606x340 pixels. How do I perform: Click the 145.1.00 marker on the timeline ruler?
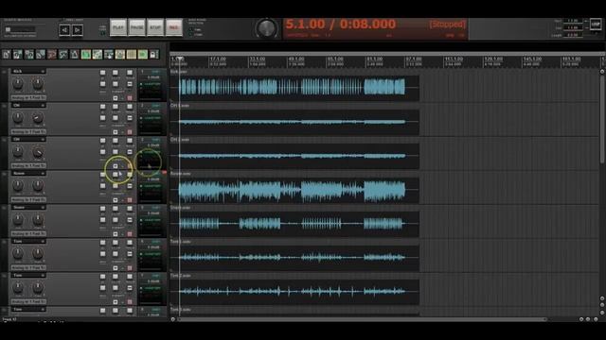532,59
